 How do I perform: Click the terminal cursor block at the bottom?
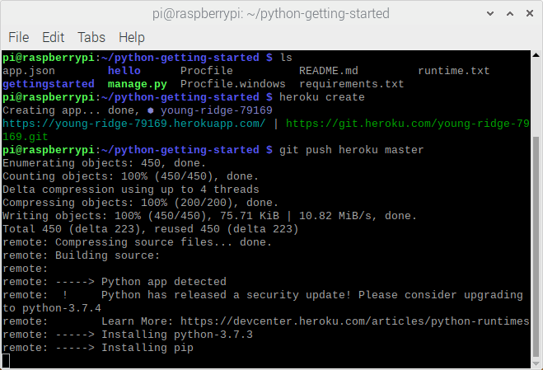coord(6,361)
